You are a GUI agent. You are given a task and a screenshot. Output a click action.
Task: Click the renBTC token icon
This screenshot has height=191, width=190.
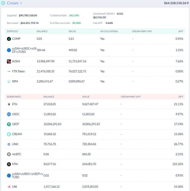pos(9,154)
